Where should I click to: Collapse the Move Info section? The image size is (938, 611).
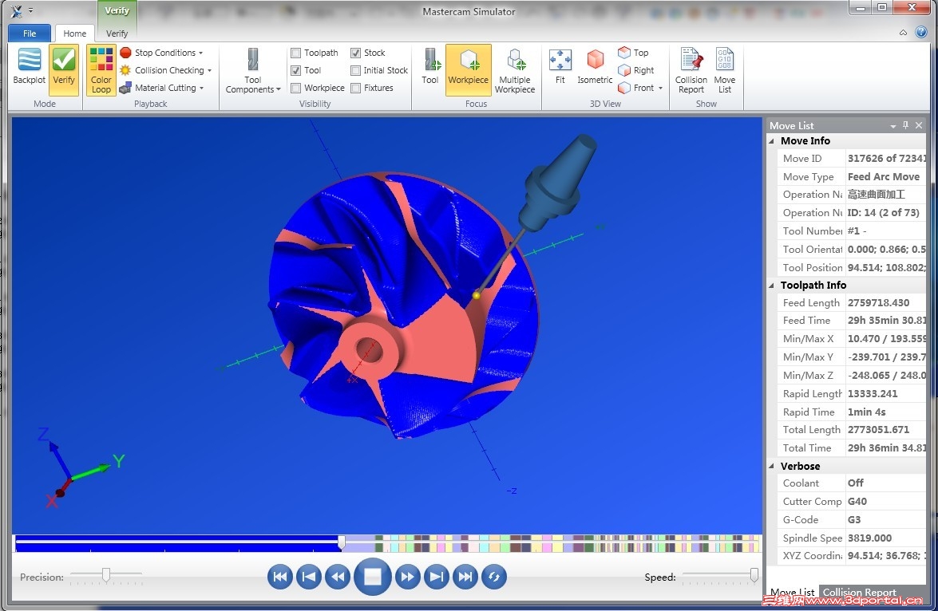click(772, 141)
